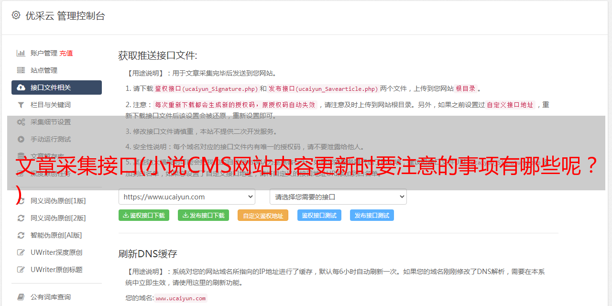Open 账户管理 via its bar chart icon

tap(21, 53)
